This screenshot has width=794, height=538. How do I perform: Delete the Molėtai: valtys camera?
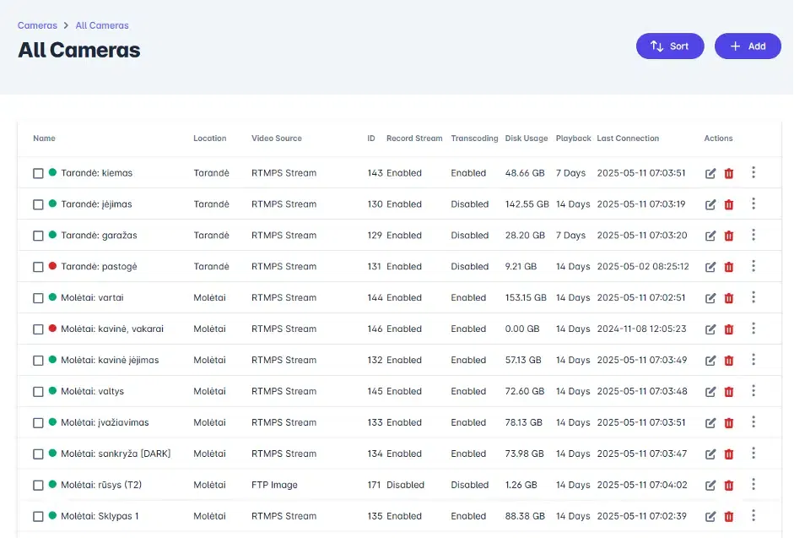[728, 391]
